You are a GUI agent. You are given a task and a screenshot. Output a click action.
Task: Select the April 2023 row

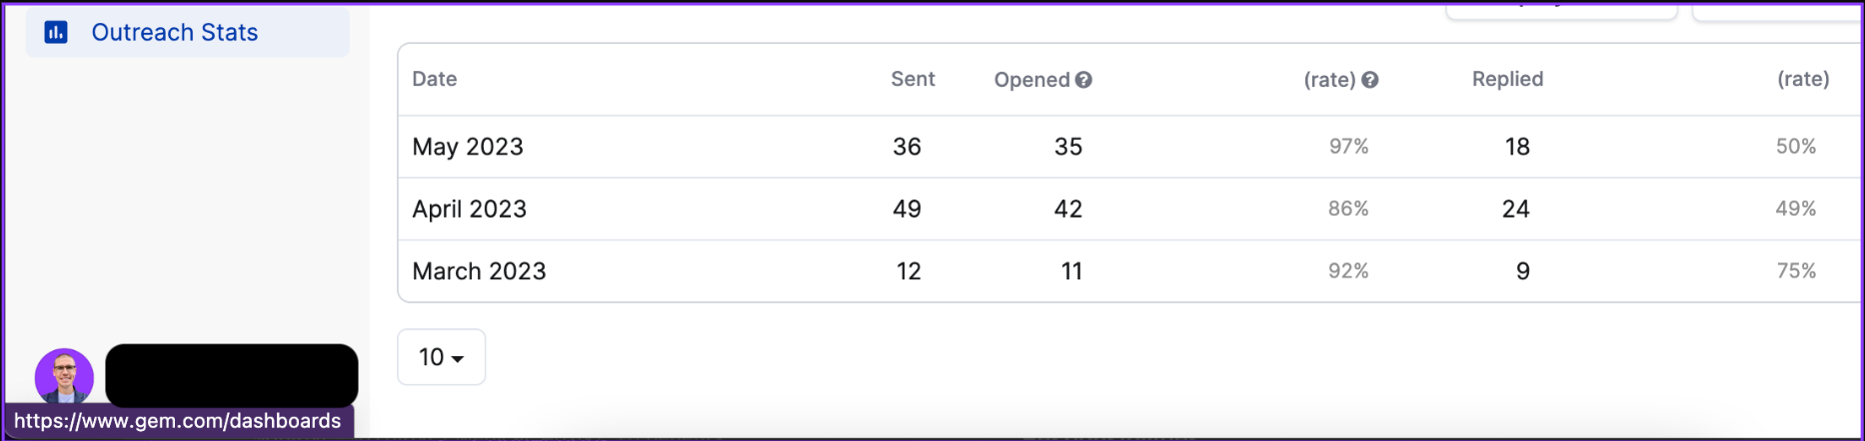(x=1129, y=209)
